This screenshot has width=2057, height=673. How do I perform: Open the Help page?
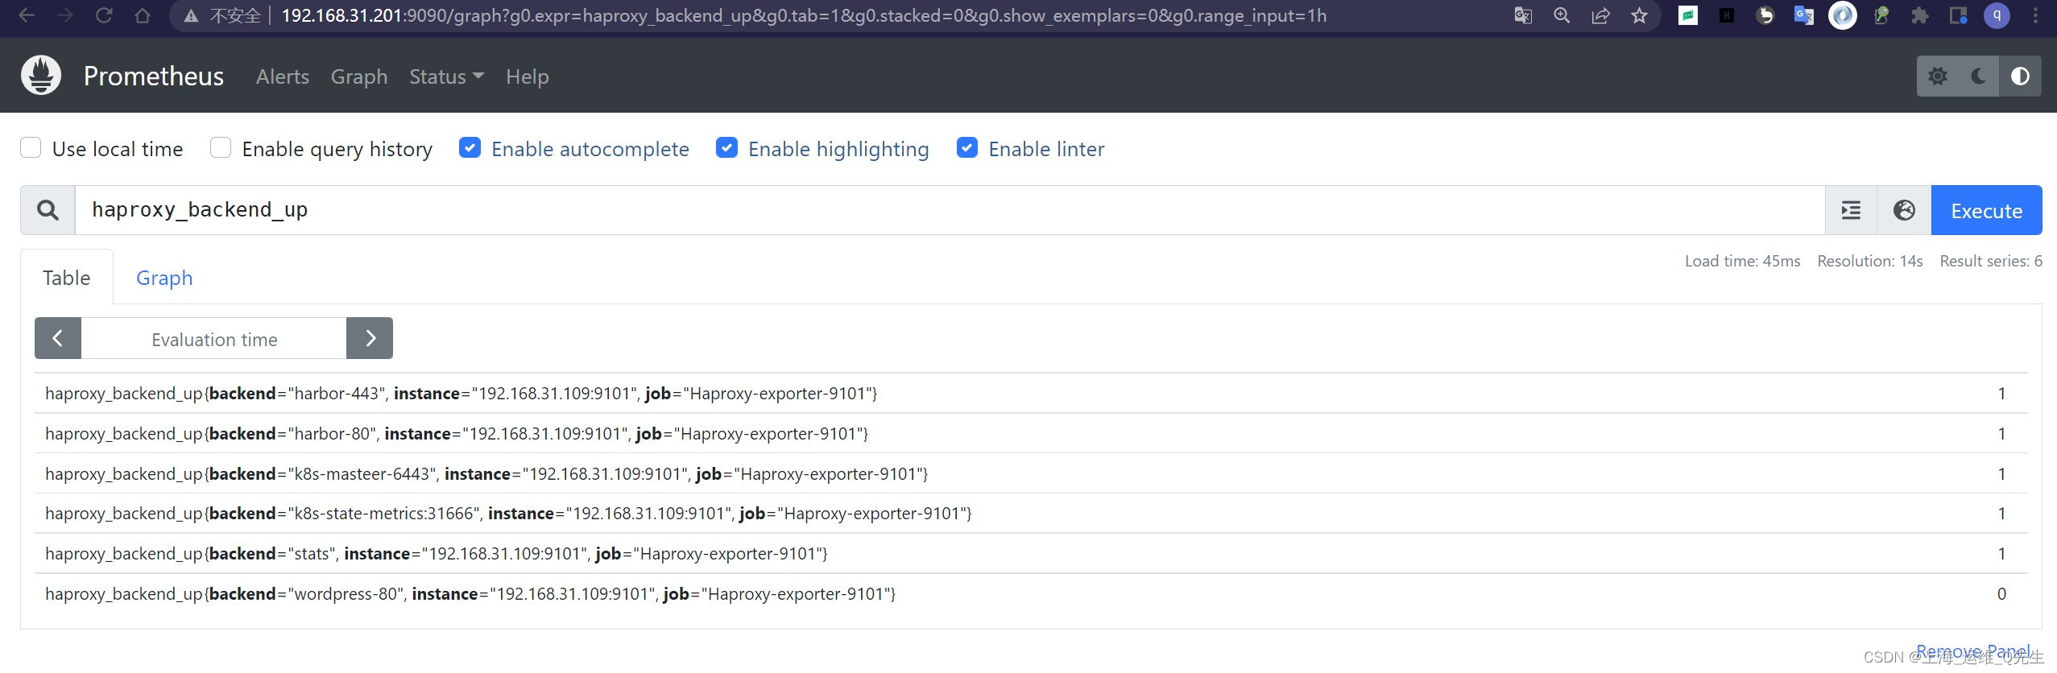point(528,76)
